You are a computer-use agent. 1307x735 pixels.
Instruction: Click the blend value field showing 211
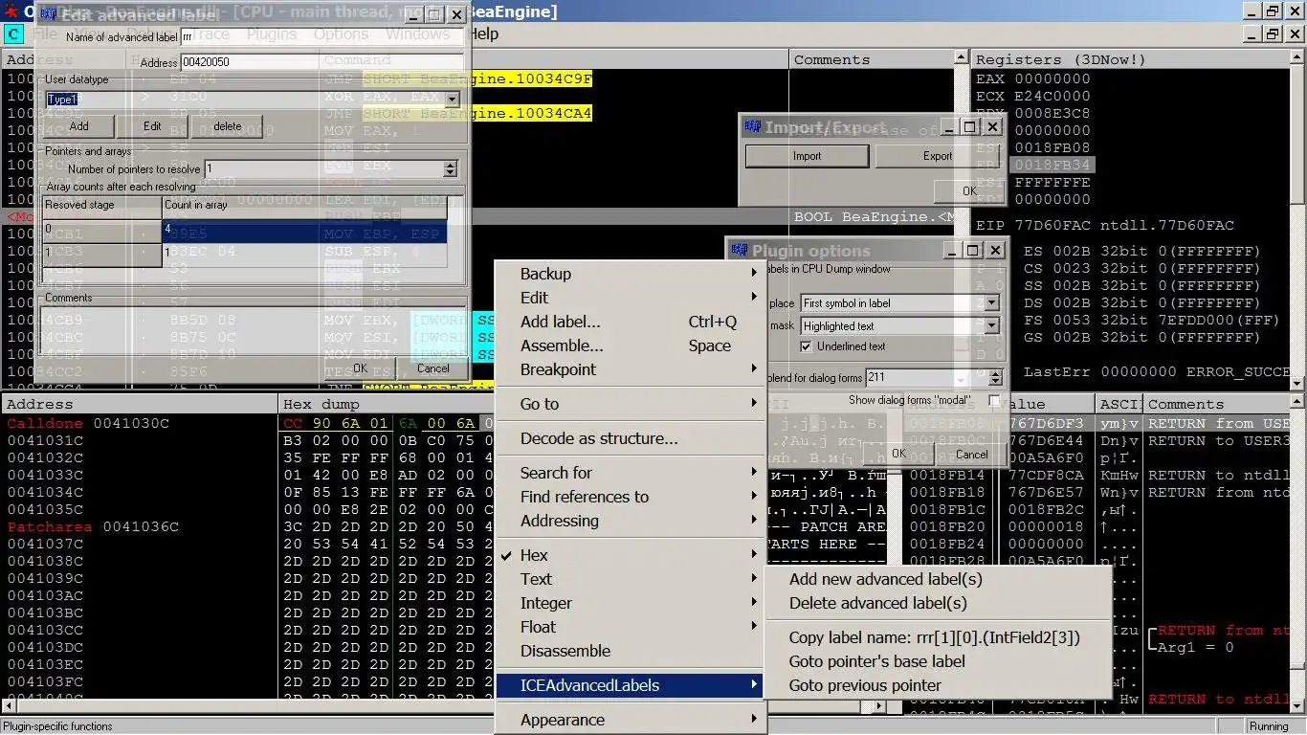(926, 378)
